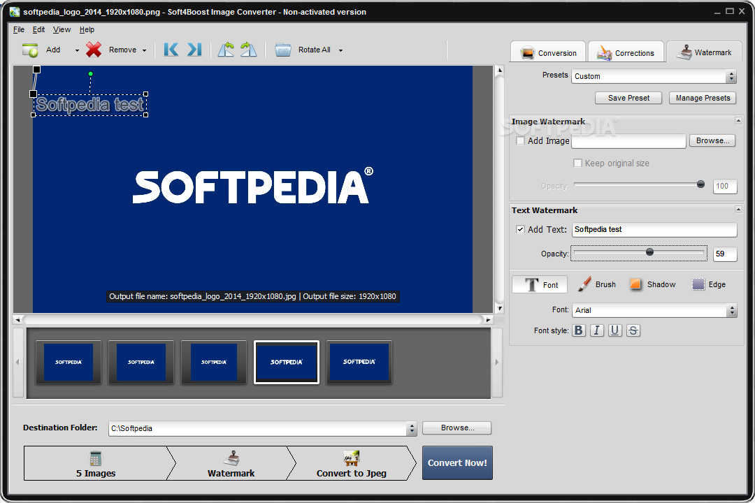This screenshot has width=755, height=503.
Task: Click preview vertical scrollbar down arrow
Action: (x=499, y=309)
